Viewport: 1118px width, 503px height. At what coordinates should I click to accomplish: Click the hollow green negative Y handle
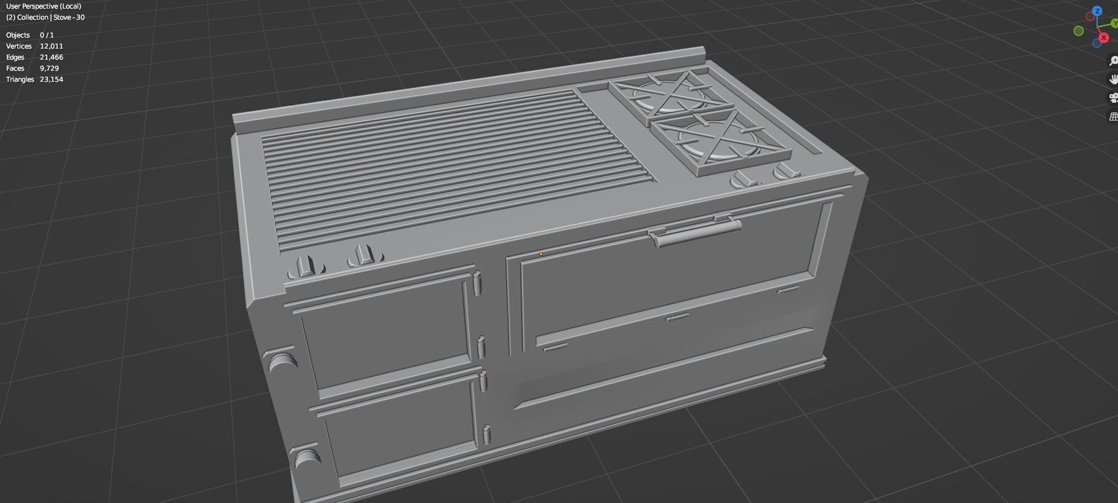[1079, 31]
